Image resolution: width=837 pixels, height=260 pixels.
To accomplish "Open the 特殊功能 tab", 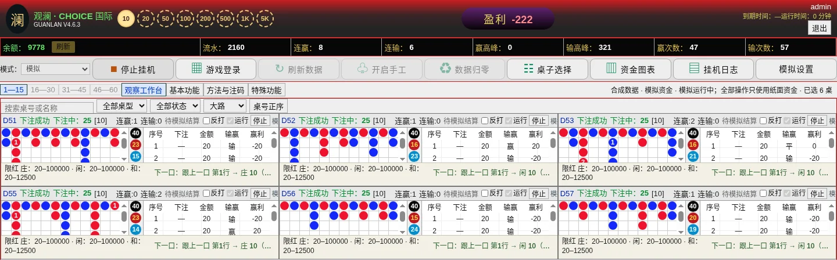I will [x=267, y=90].
